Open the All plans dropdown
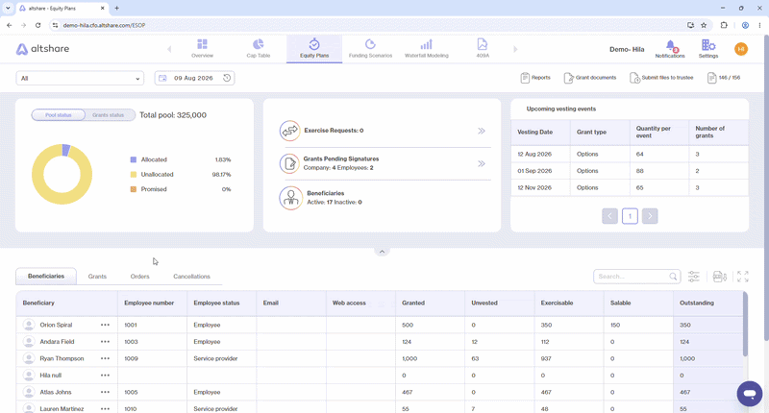The width and height of the screenshot is (769, 413). coord(80,79)
